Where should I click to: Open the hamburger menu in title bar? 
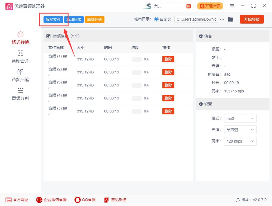[232, 6]
